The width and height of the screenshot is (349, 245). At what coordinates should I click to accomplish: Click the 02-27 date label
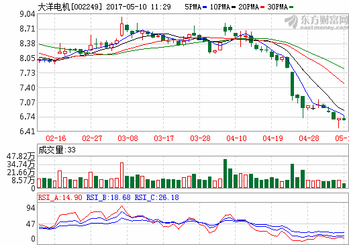[92, 138]
